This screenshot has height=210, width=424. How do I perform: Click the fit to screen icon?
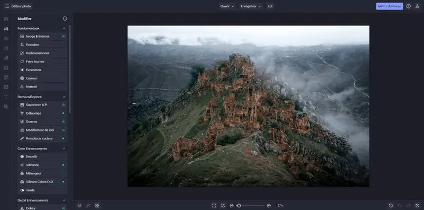point(214,206)
